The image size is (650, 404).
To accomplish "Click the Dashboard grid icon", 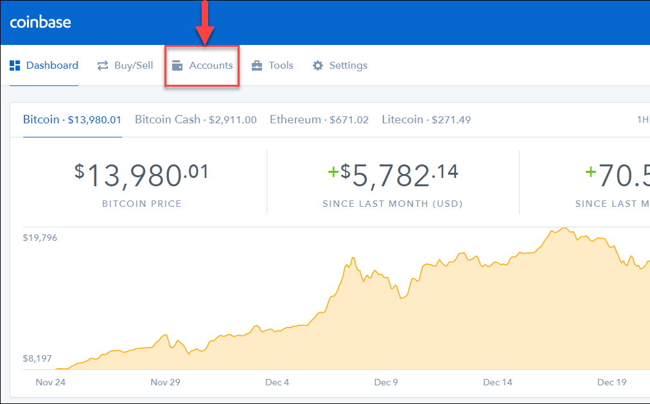I will [x=15, y=66].
